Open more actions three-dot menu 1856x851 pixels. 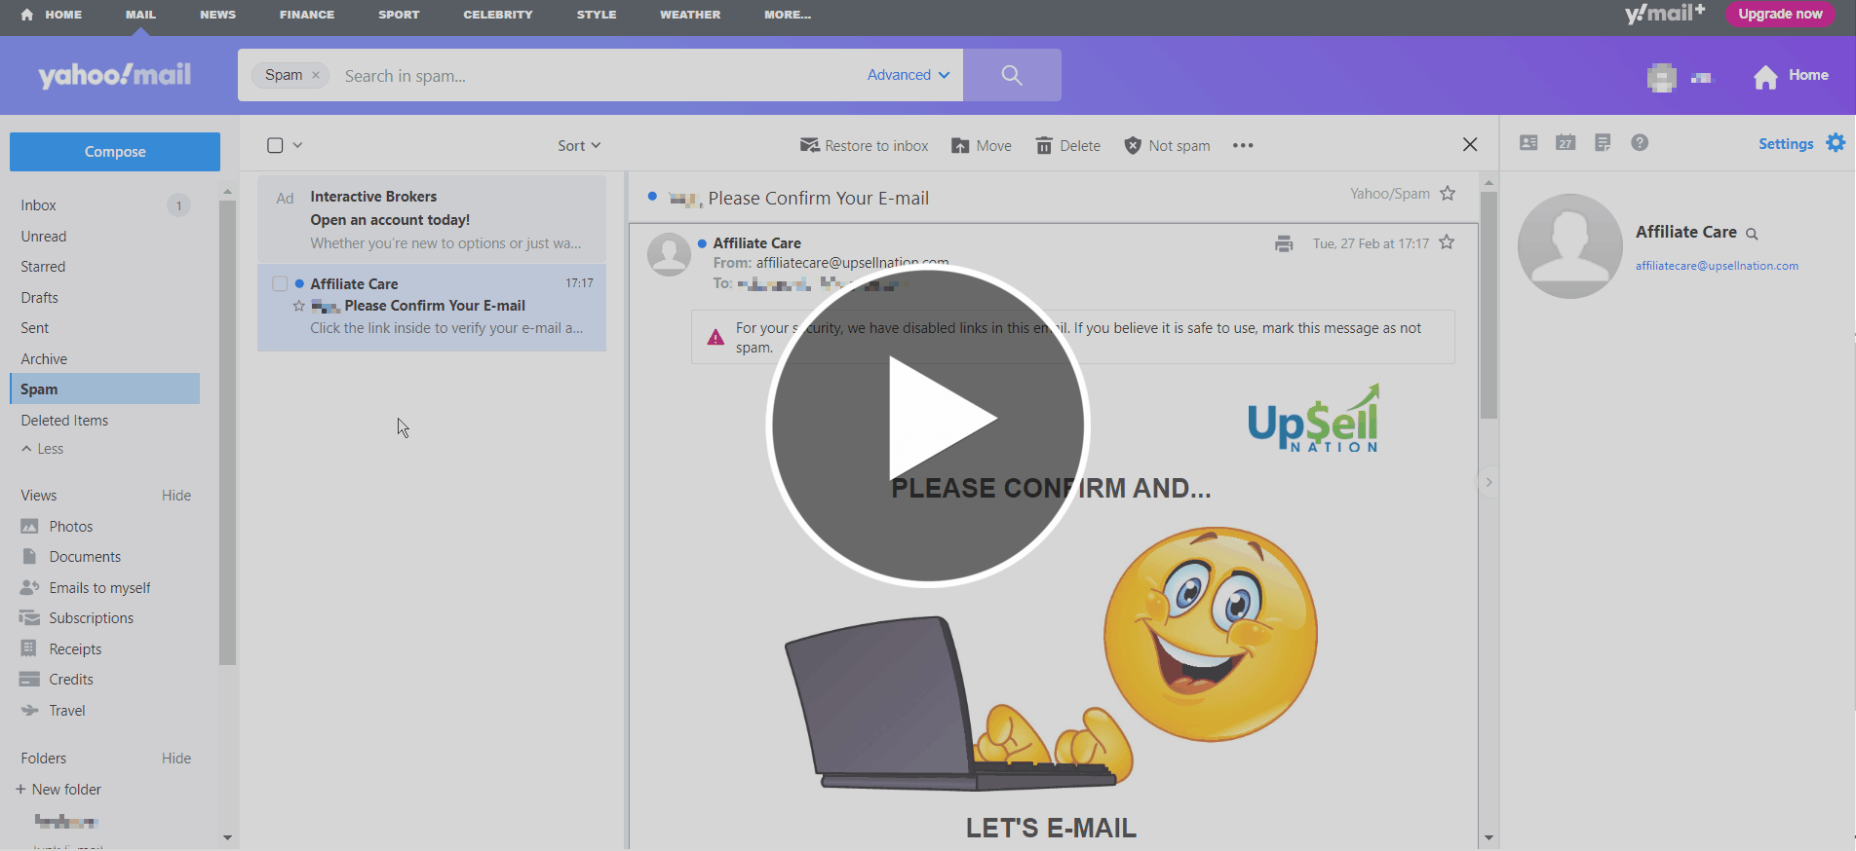pyautogui.click(x=1243, y=146)
